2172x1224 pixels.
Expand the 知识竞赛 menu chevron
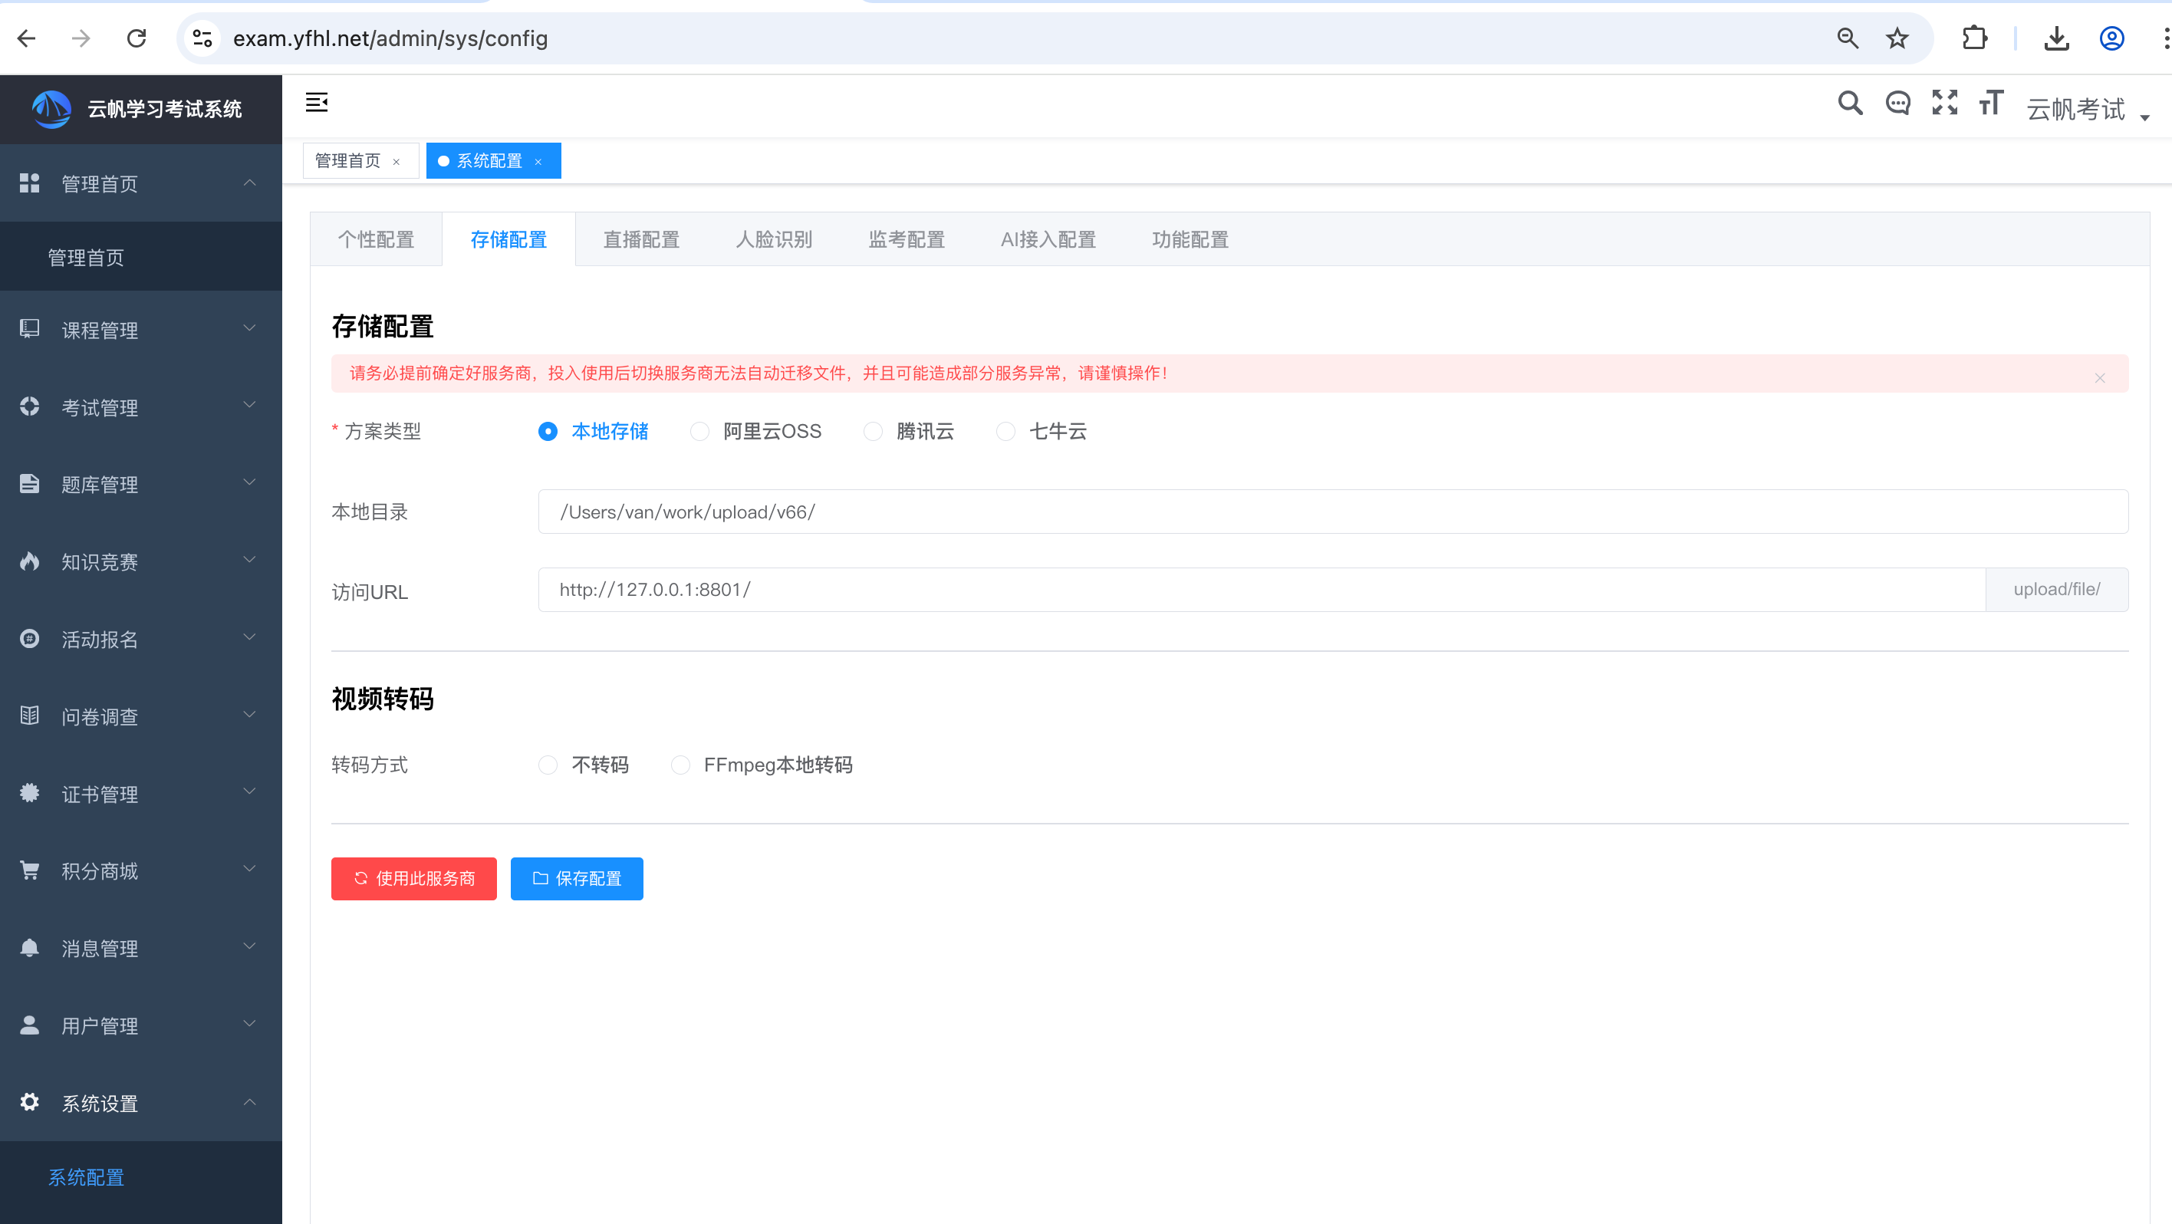tap(249, 560)
